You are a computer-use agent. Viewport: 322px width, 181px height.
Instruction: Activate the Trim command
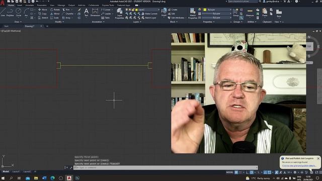66,10
